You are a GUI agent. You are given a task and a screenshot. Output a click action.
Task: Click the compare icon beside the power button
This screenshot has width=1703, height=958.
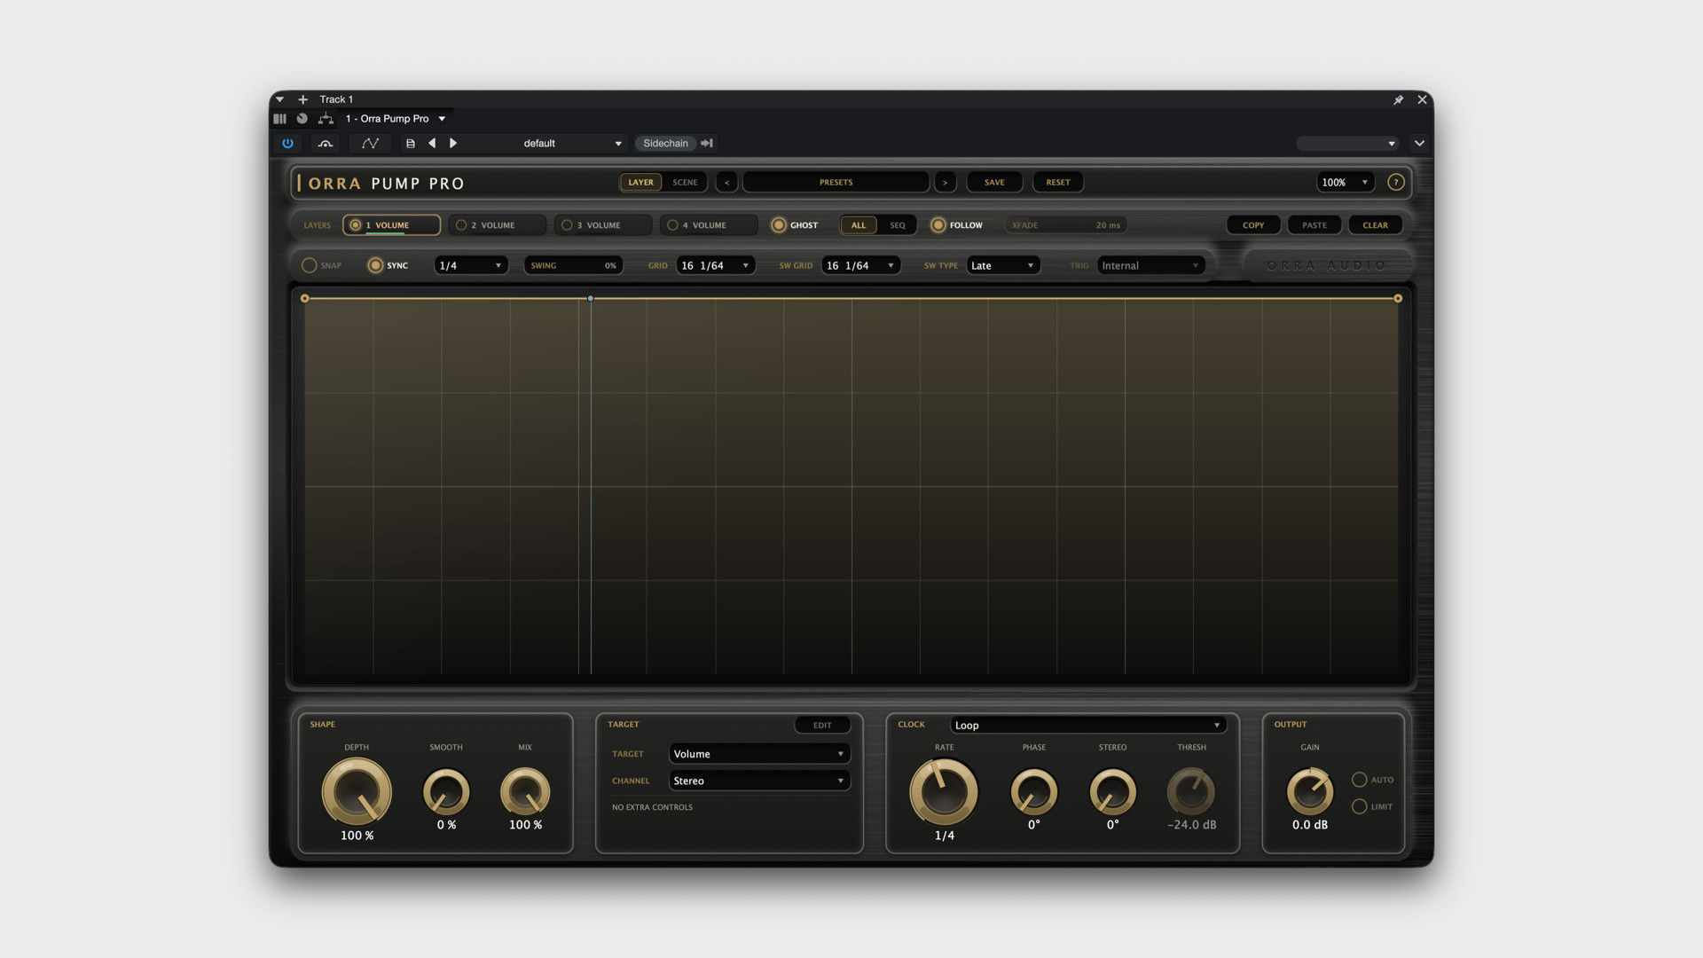pyautogui.click(x=326, y=143)
